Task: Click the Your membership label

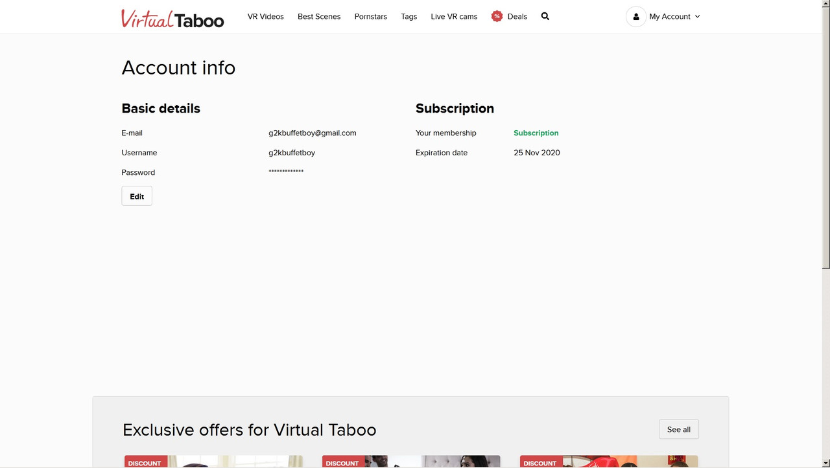Action: (x=446, y=133)
